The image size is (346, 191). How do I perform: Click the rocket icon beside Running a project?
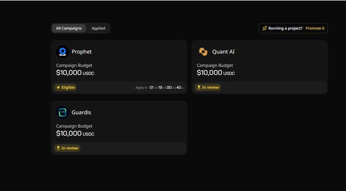pos(264,28)
